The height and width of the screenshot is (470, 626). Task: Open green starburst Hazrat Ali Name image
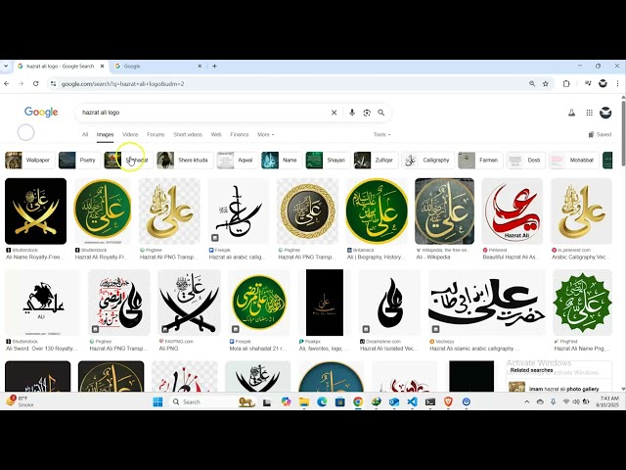pyautogui.click(x=582, y=303)
